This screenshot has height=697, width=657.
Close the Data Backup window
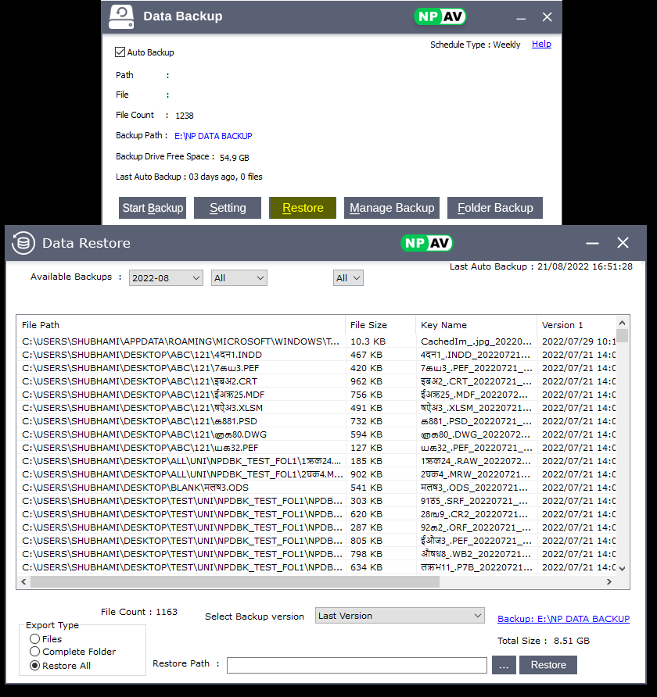coord(547,16)
